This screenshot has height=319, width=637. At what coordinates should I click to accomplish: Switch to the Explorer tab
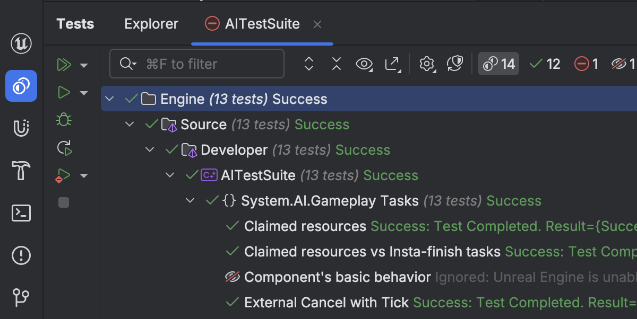[151, 24]
